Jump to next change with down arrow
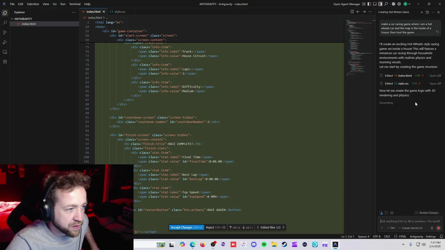This screenshot has height=250, width=445. point(248,227)
